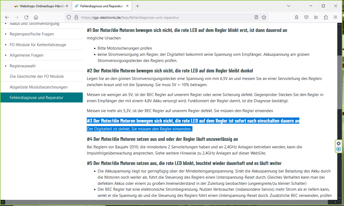Show site security info via padlock icon

pos(76,17)
